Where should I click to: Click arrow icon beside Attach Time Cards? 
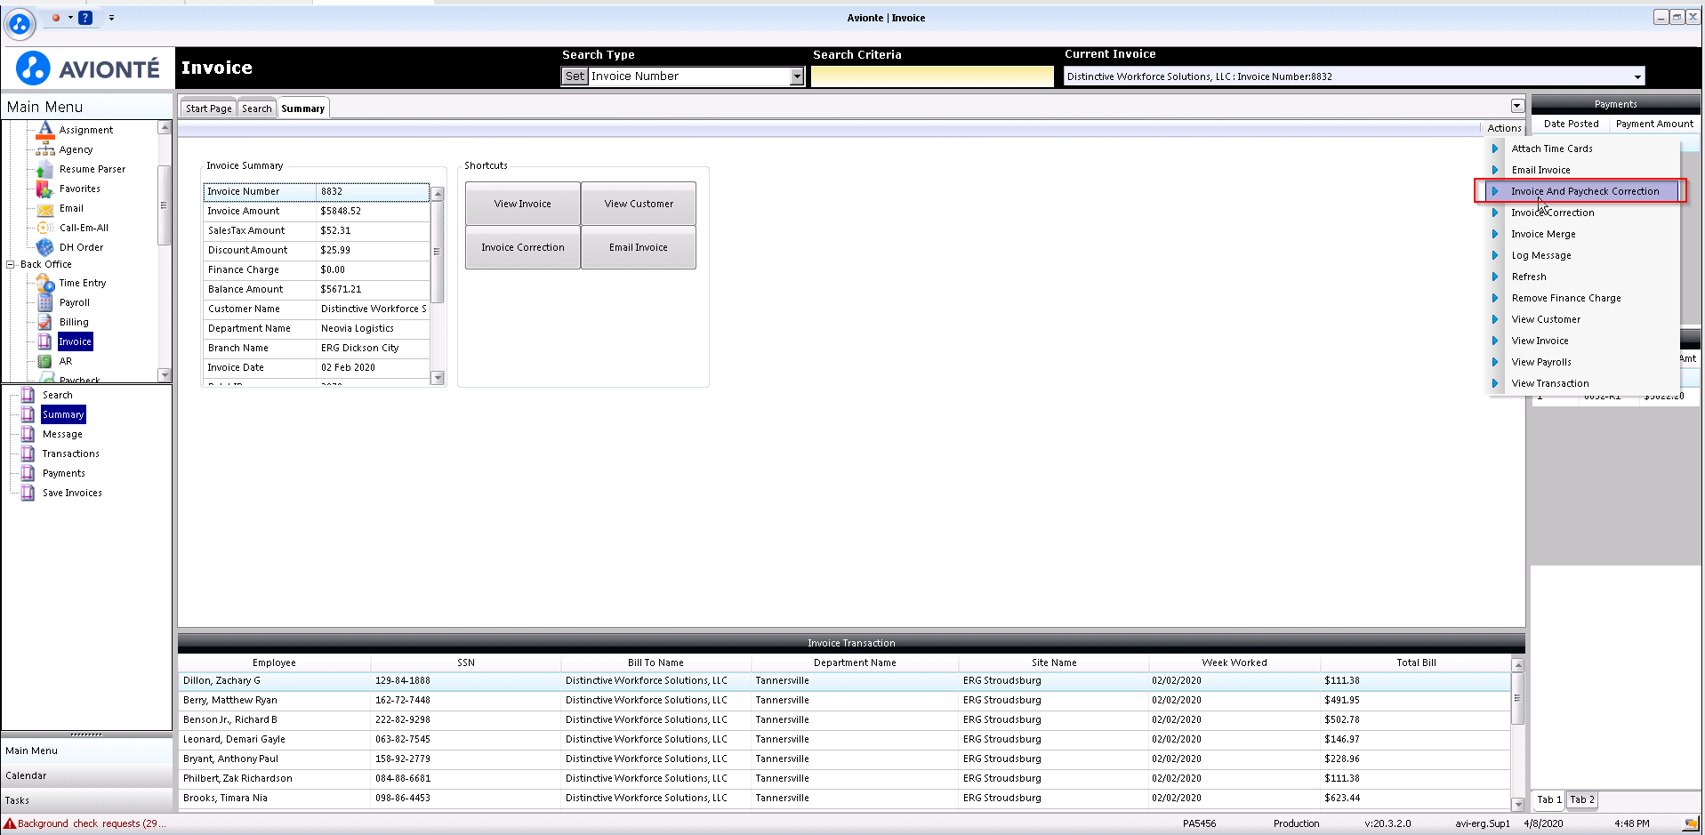point(1495,149)
